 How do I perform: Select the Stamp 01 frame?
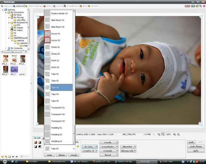click(59, 47)
